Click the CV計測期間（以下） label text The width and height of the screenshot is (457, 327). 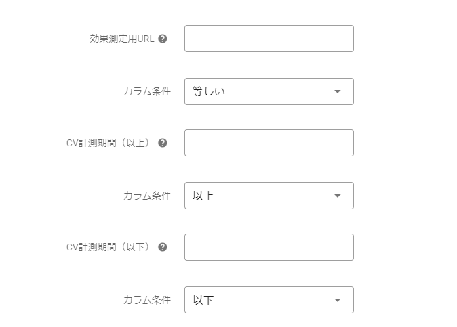coord(108,247)
